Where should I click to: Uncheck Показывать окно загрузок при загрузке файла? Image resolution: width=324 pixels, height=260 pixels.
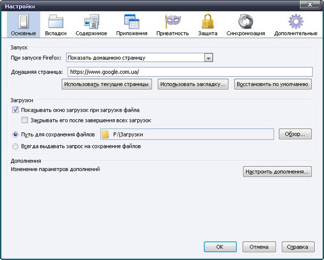point(15,110)
